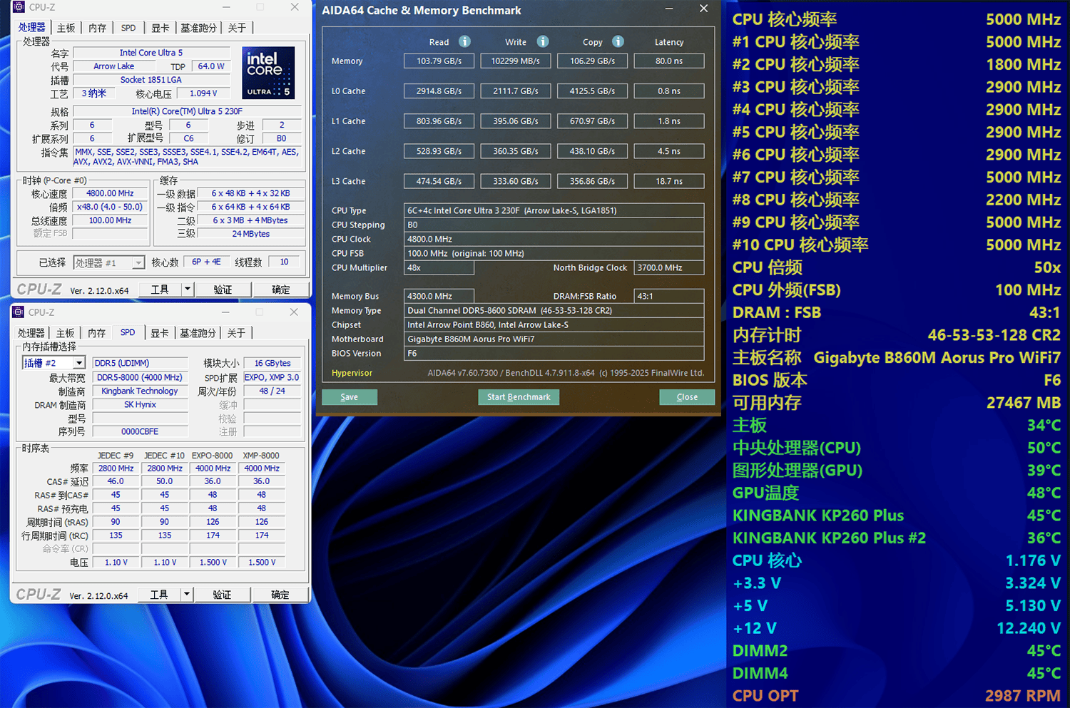This screenshot has height=708, width=1070.
Task: Expand Tools dropdown arrow in top CPU-Z
Action: coord(188,289)
